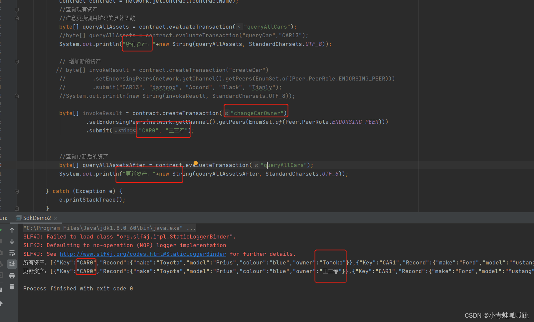The height and width of the screenshot is (322, 534).
Task: Click the Up the Stack Trace arrow icon
Action: click(x=12, y=230)
